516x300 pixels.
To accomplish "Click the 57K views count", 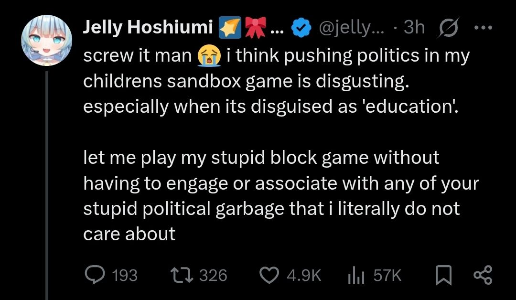I will pyautogui.click(x=387, y=275).
